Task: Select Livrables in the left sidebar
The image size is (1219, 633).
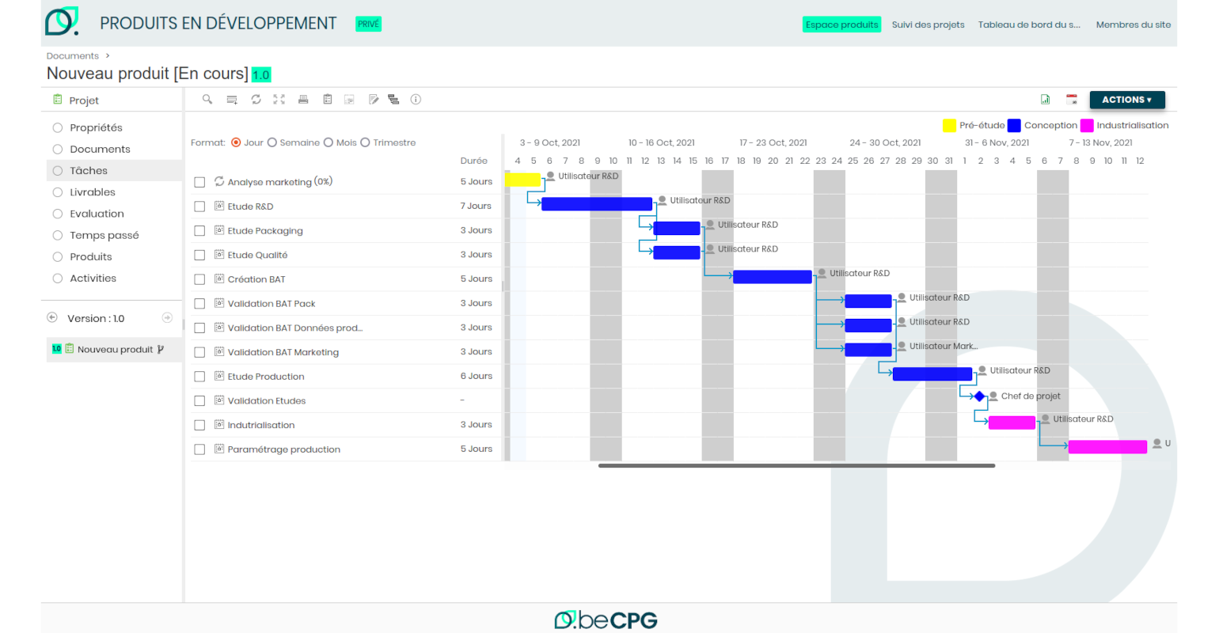Action: click(93, 192)
